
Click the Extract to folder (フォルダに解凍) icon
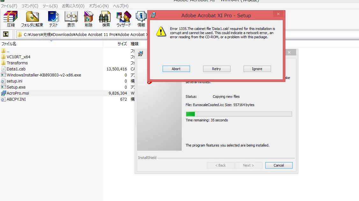click(x=32, y=17)
